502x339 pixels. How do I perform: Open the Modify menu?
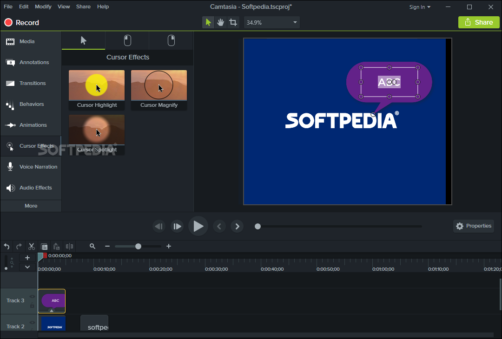point(43,7)
